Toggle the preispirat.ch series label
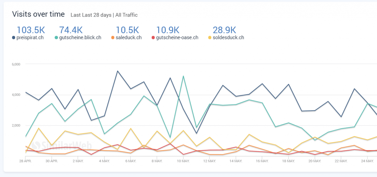The width and height of the screenshot is (377, 177). pyautogui.click(x=30, y=37)
